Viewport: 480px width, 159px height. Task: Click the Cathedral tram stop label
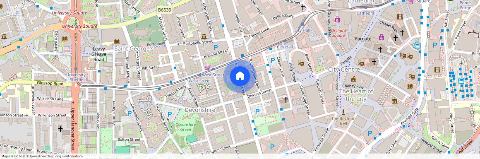[366, 14]
